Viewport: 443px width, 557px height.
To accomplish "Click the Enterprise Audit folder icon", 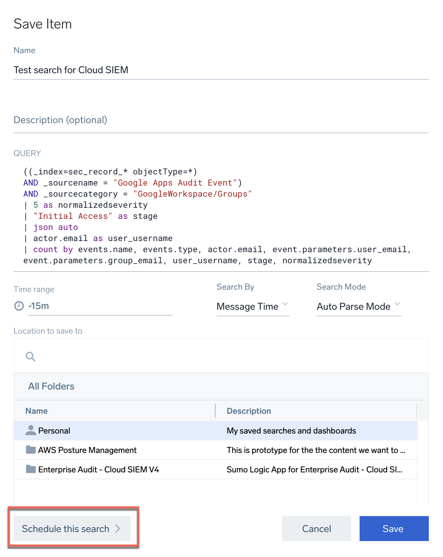I will pyautogui.click(x=31, y=469).
